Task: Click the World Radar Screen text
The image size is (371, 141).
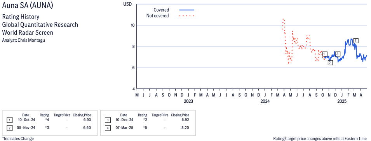Action: (x=28, y=32)
